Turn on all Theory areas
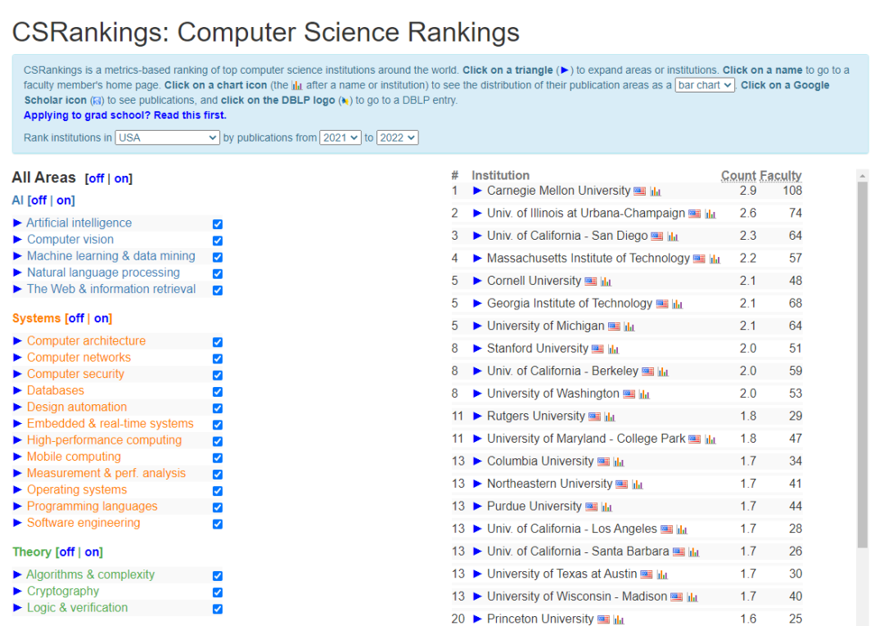The width and height of the screenshot is (884, 626). [93, 552]
